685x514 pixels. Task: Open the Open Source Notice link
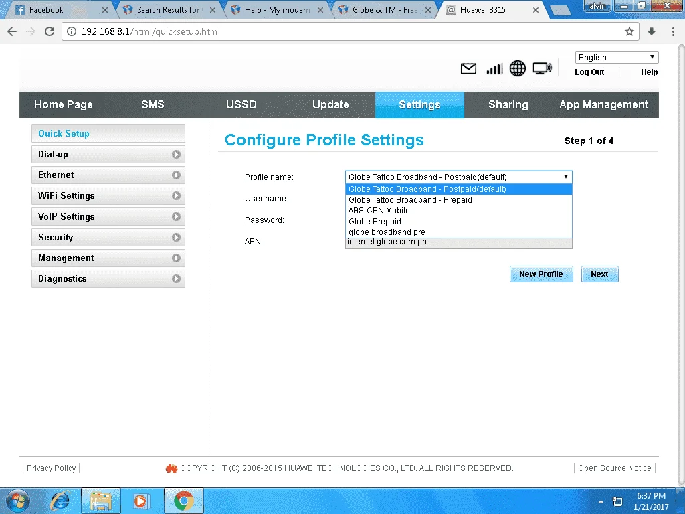coord(614,468)
